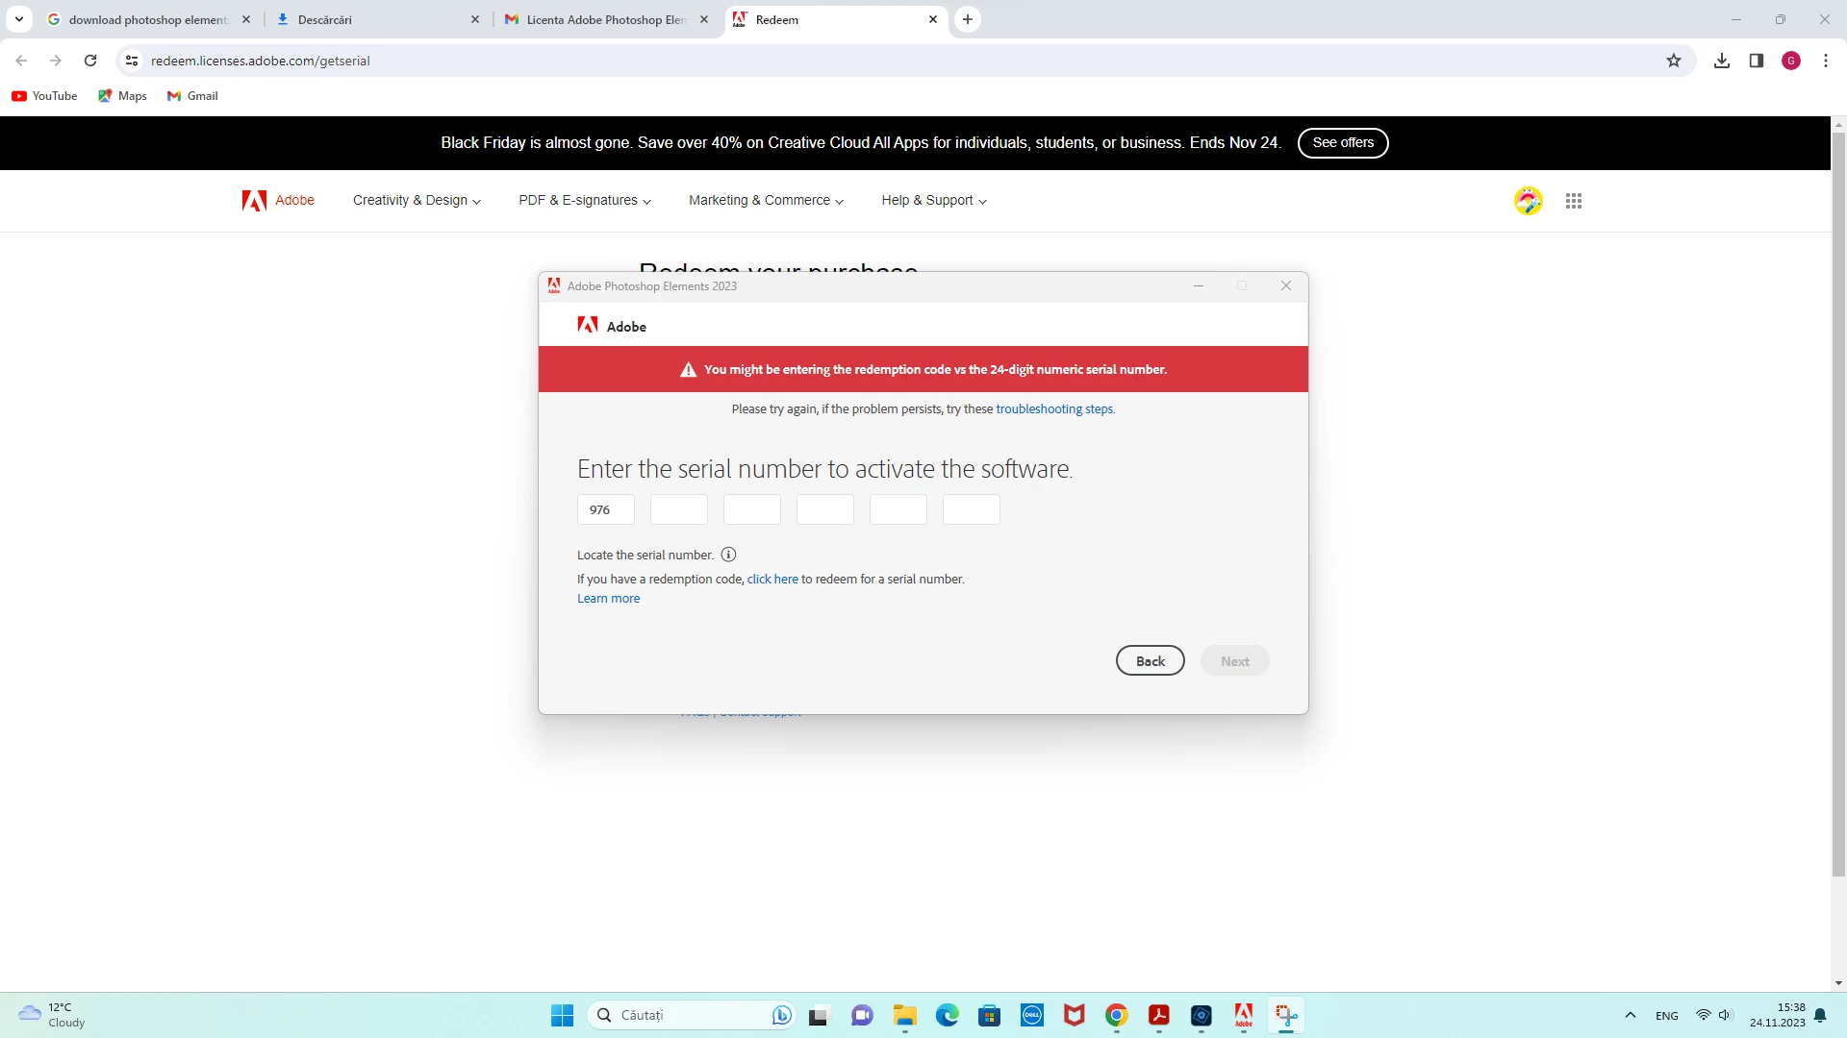1847x1038 pixels.
Task: Launch File Explorer from the taskbar
Action: [x=904, y=1015]
